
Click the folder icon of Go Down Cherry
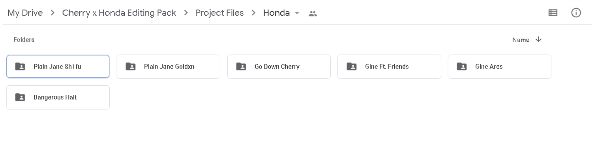[241, 66]
